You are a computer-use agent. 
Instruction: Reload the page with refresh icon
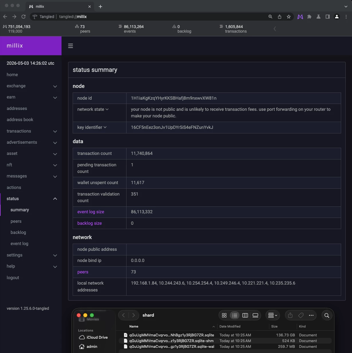point(23,17)
